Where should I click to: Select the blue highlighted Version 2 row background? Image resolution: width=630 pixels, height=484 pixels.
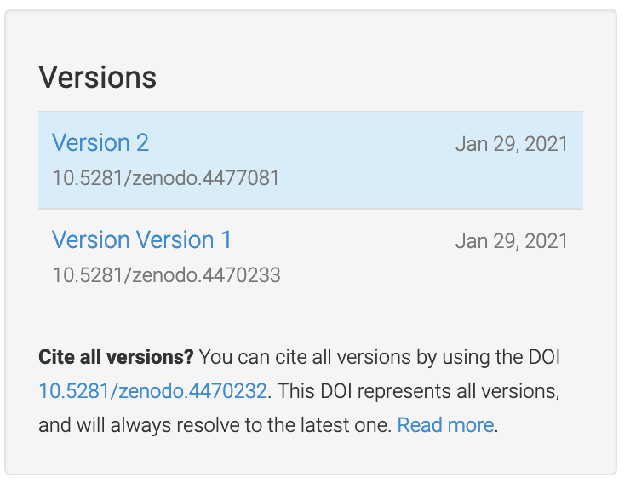(x=311, y=160)
